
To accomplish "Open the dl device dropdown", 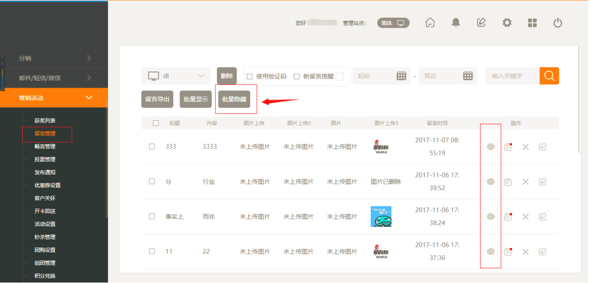I will pos(176,76).
